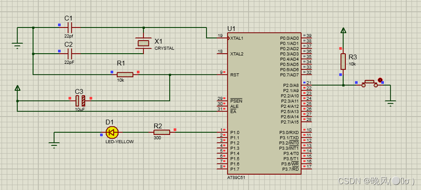Click the P3.0/RXD pin name
Viewport: 421px width, 190px height.
[x=289, y=133]
